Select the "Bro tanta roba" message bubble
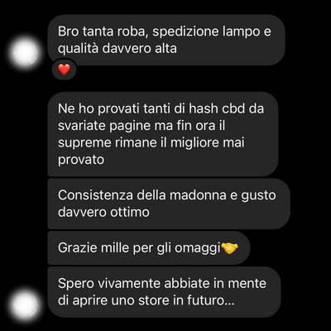 166,40
